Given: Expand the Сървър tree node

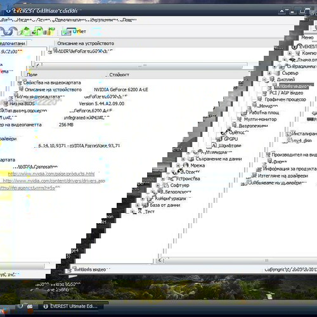Looking at the screenshot, I should (269, 74).
